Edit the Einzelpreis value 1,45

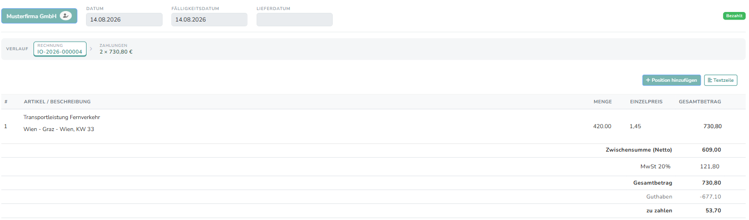pos(635,126)
